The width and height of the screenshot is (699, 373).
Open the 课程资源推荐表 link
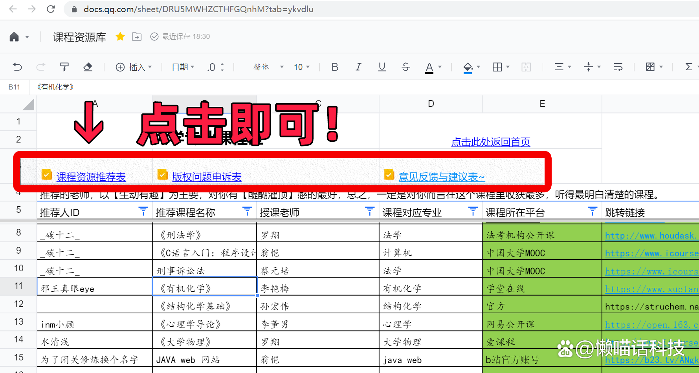click(91, 177)
